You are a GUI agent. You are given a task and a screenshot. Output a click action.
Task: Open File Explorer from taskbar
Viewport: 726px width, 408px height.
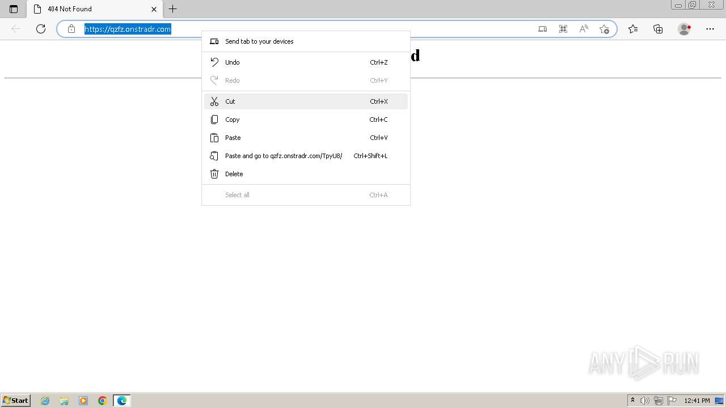64,401
